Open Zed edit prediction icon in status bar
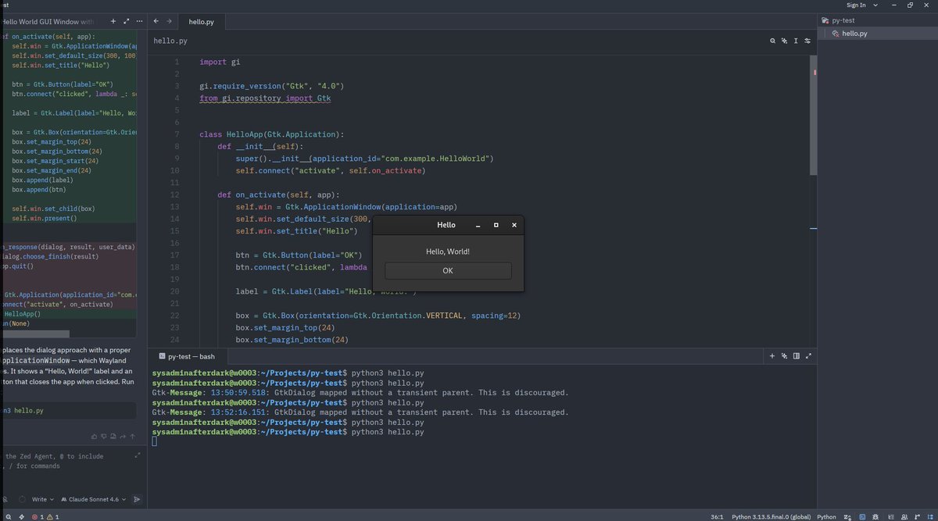The image size is (938, 521). pos(847,516)
